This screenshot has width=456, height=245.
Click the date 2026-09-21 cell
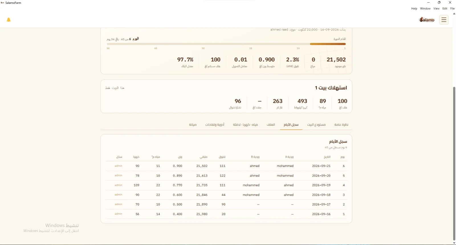pyautogui.click(x=321, y=166)
